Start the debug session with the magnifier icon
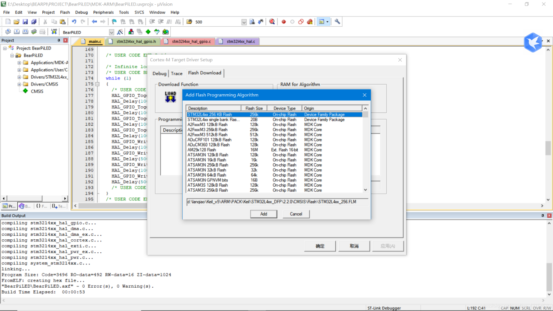The image size is (553, 311). point(272,22)
